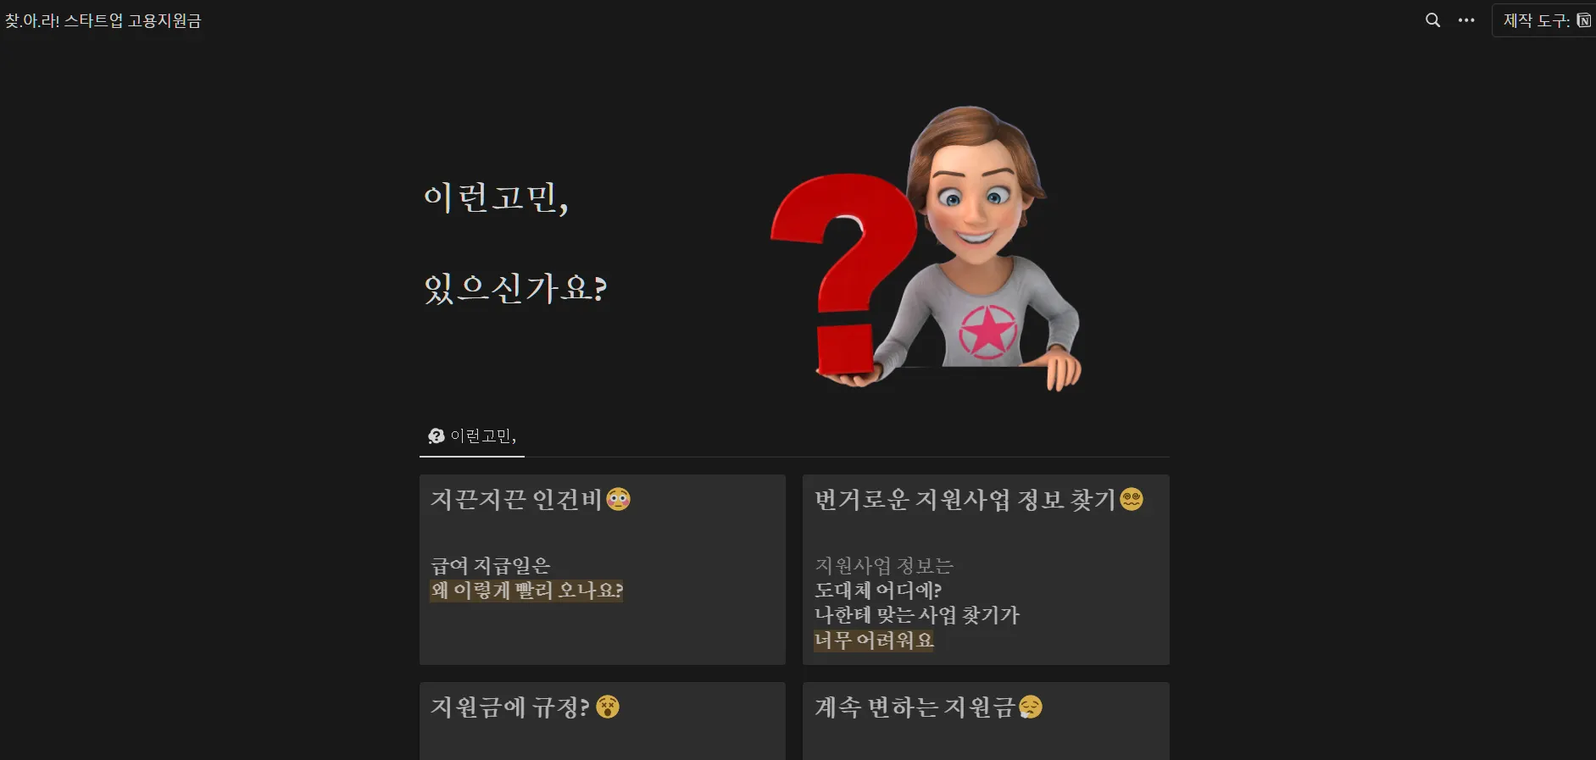Click the dizzy emoji after 정보 찾기
The height and width of the screenshot is (760, 1596).
[1132, 499]
